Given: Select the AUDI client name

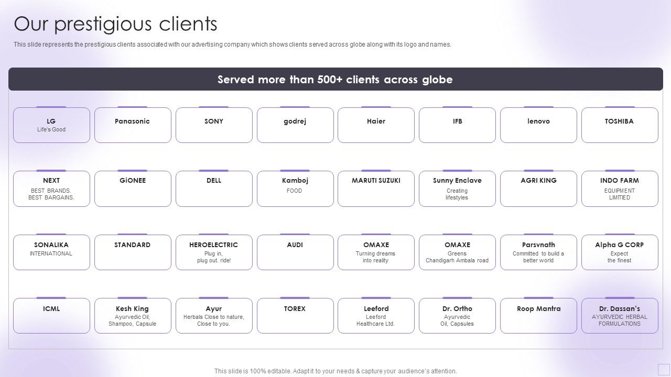Looking at the screenshot, I should click(x=295, y=245).
